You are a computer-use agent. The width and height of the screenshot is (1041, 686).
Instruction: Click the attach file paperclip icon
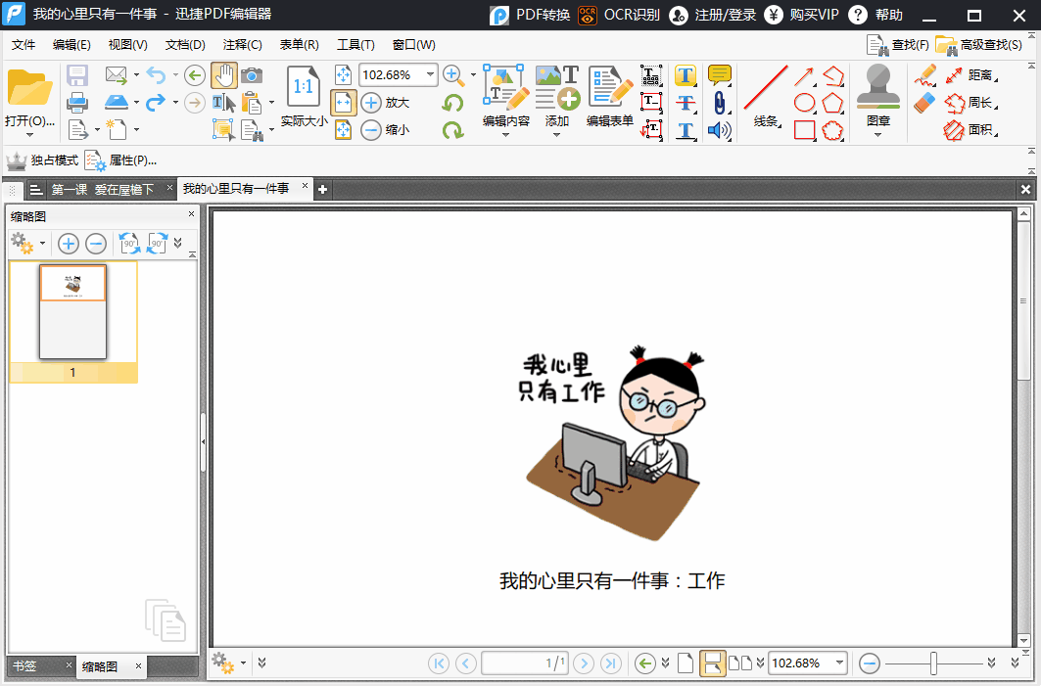720,103
